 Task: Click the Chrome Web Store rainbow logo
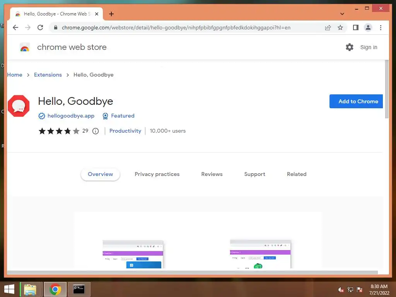(x=25, y=47)
